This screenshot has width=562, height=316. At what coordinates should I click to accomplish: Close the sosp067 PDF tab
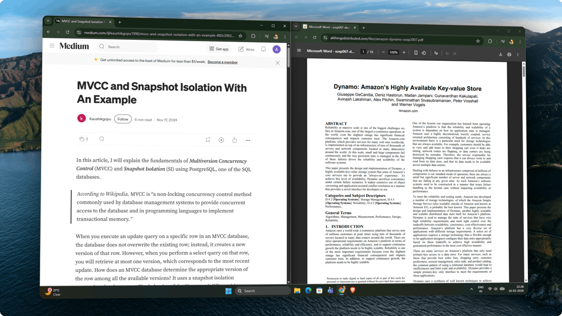pyautogui.click(x=355, y=27)
